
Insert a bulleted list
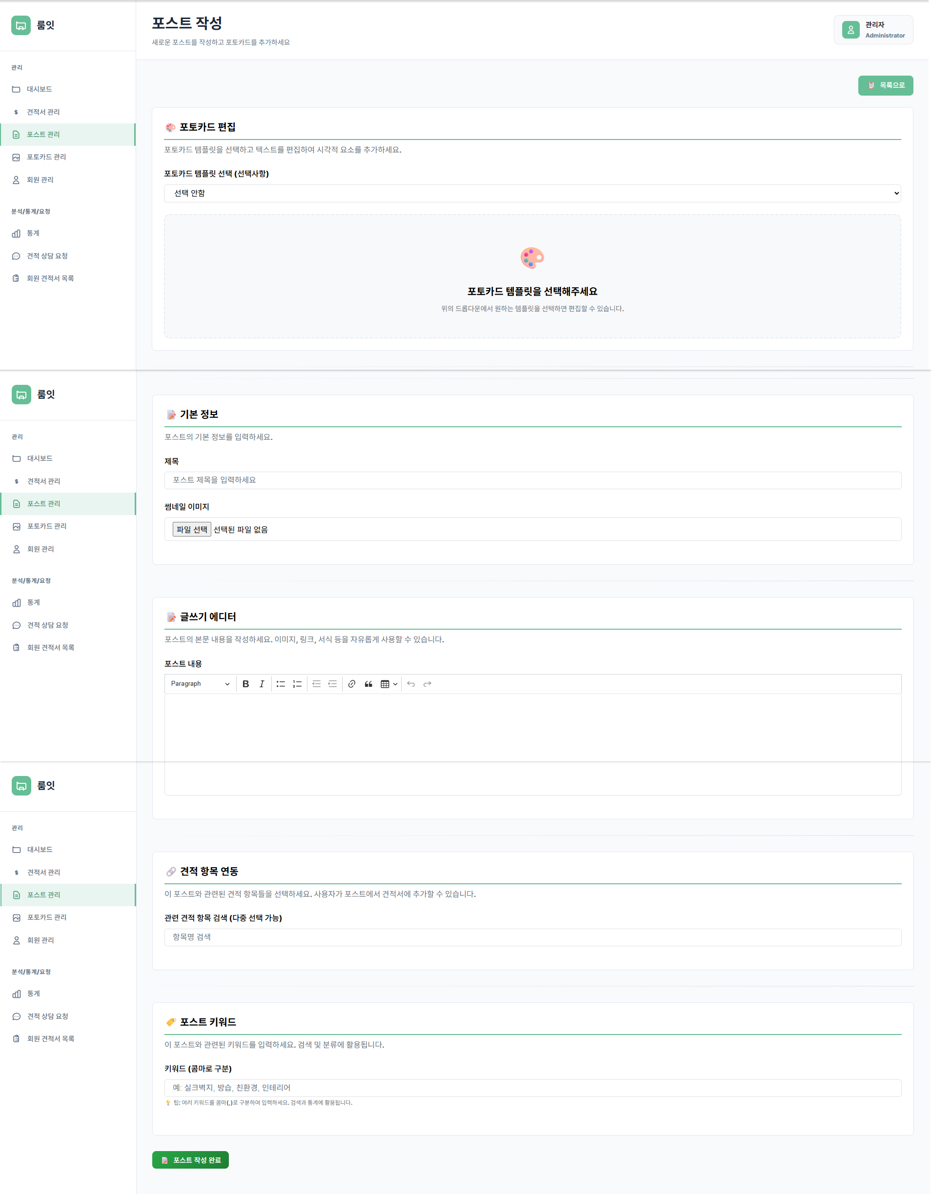pyautogui.click(x=281, y=684)
